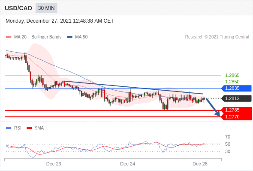Select the Dec 24 date axis label
Screen dimensions: 253x171
point(127,164)
